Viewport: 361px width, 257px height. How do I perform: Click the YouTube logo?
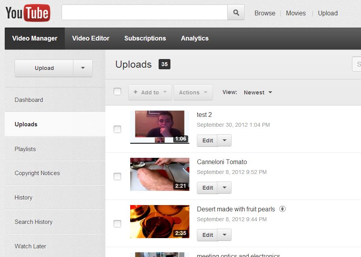point(28,13)
